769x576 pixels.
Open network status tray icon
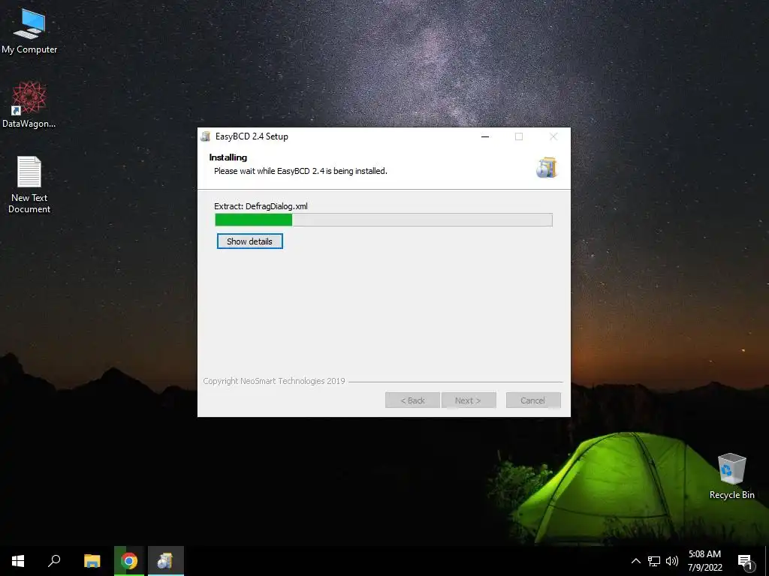(654, 561)
